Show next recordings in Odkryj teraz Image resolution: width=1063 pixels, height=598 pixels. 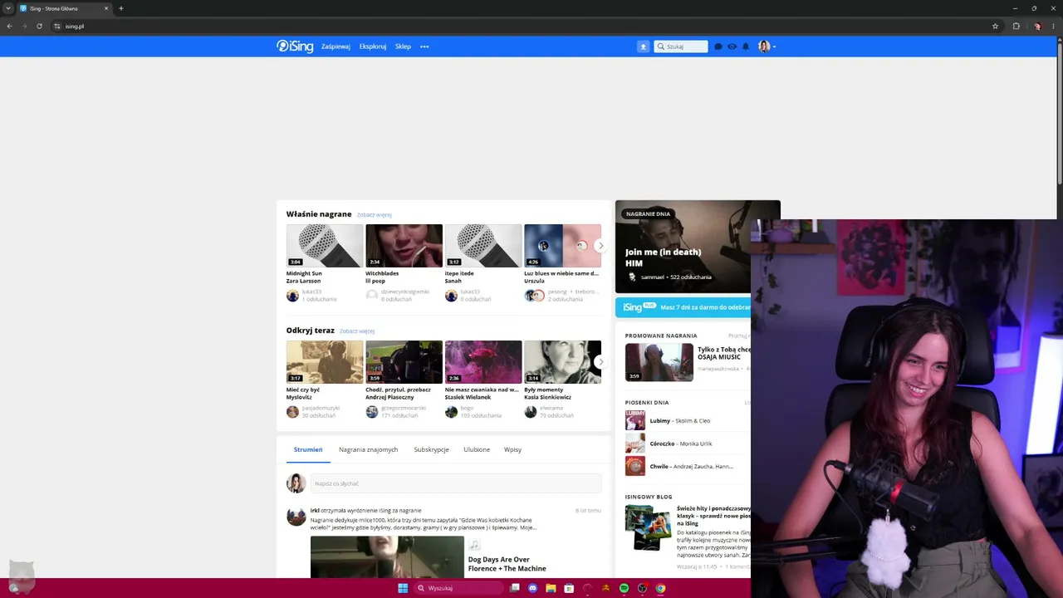click(x=600, y=362)
